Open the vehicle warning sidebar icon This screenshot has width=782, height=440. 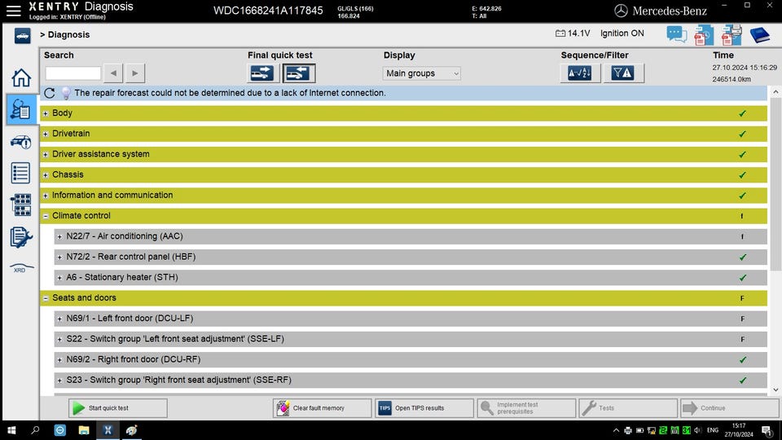(x=21, y=142)
